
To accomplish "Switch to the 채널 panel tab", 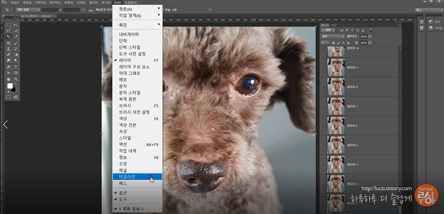I will 334,25.
